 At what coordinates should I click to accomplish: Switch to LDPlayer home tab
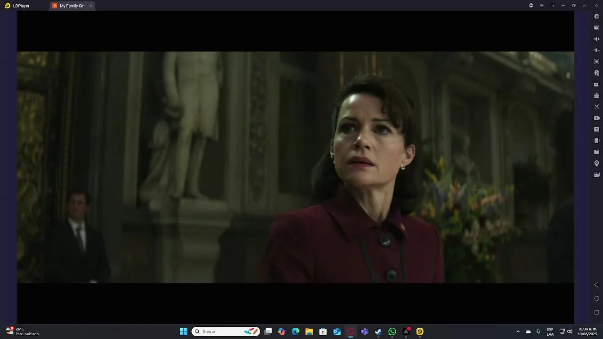(17, 6)
